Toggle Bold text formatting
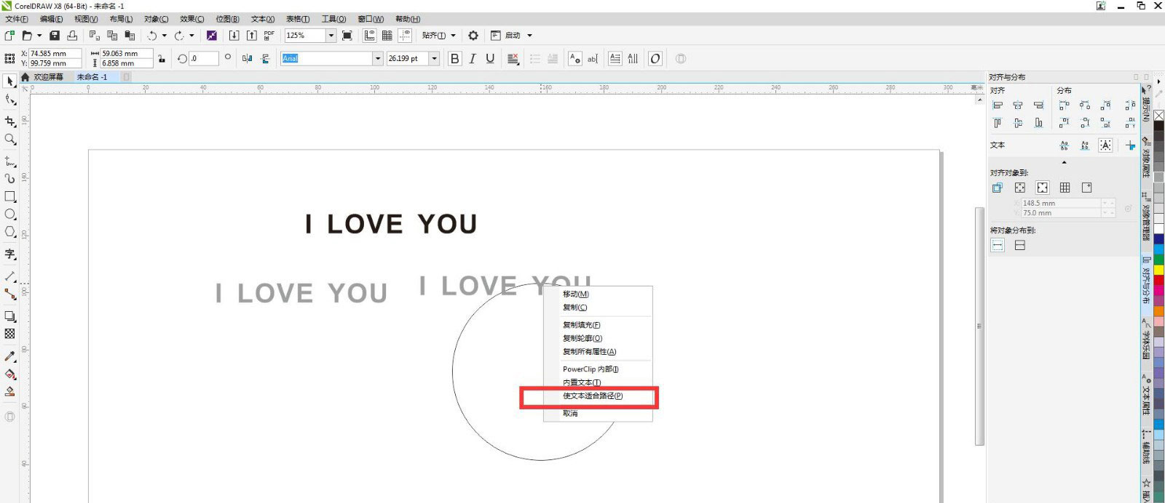This screenshot has height=503, width=1165. coord(455,59)
